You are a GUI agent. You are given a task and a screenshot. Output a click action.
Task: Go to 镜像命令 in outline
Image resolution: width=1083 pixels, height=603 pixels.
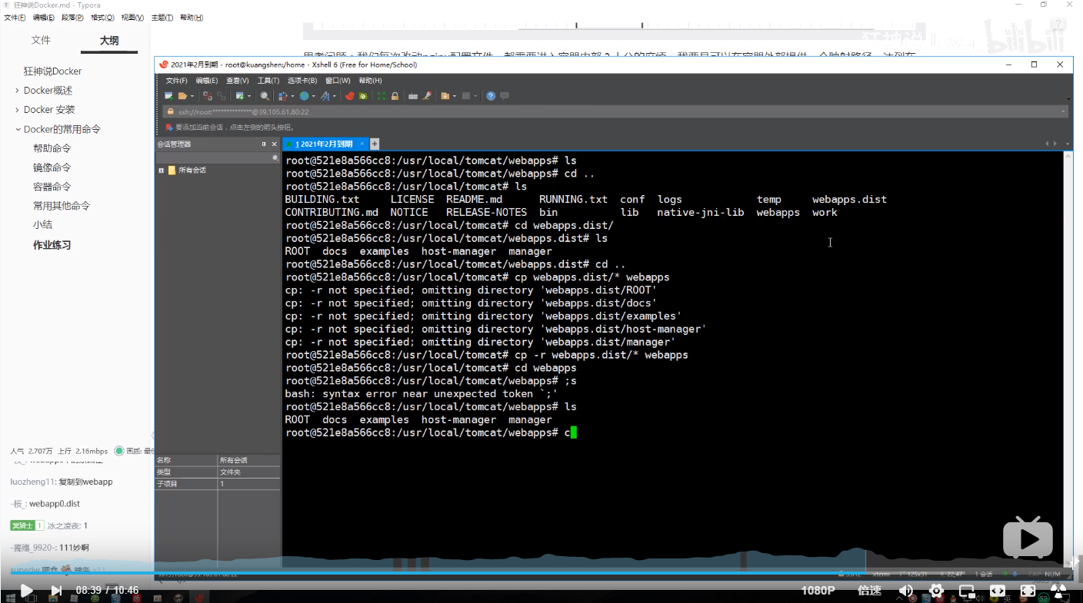[52, 167]
